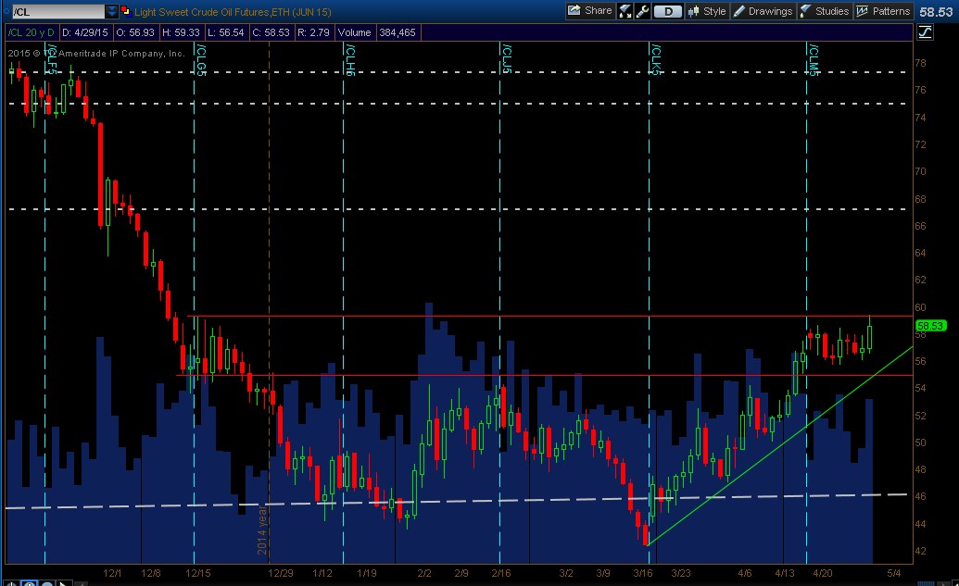The image size is (959, 586).
Task: Click the O: 56.93 open value
Action: point(135,32)
